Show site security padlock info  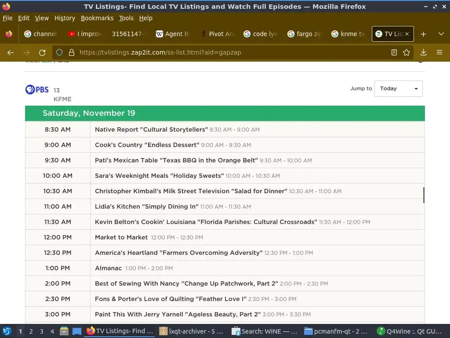click(x=72, y=52)
